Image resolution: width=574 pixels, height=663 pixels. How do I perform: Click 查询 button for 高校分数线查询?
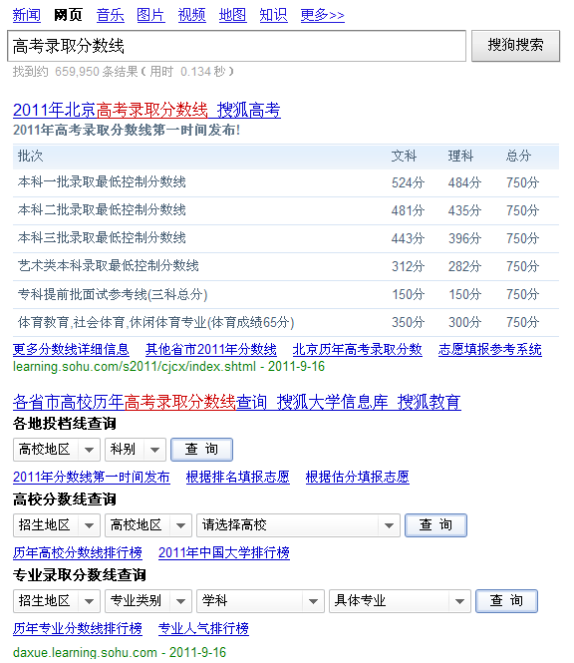point(435,525)
